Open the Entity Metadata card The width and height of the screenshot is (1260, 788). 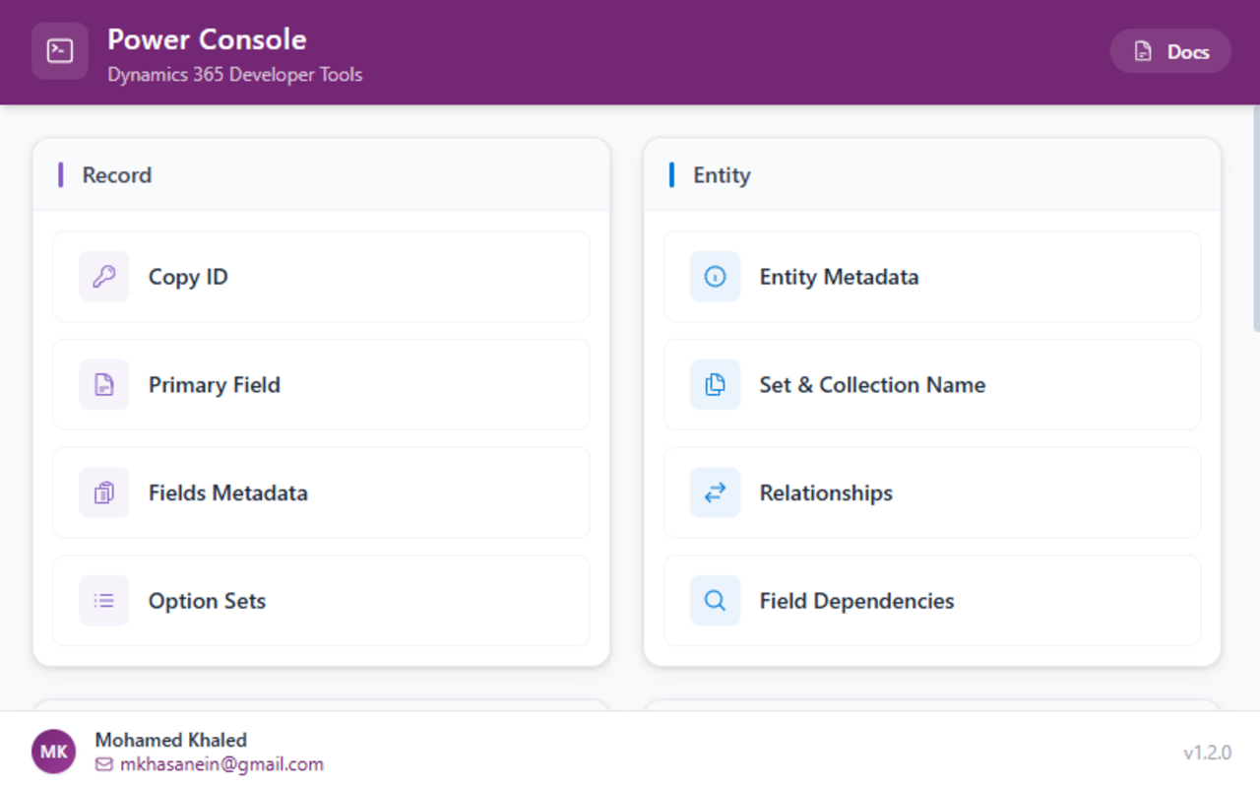[x=932, y=277]
